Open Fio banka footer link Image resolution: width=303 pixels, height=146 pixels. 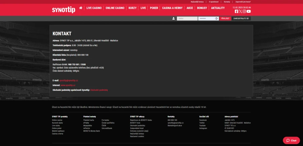click(105, 120)
